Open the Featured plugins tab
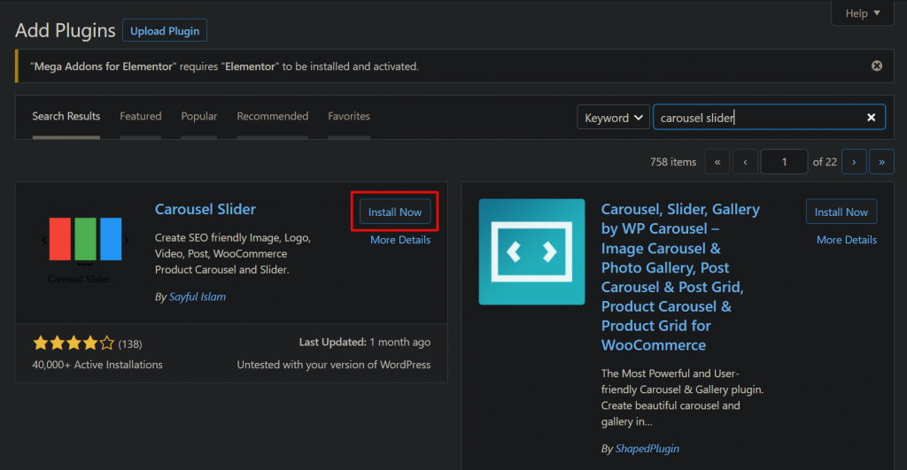Viewport: 907px width, 470px height. 141,116
